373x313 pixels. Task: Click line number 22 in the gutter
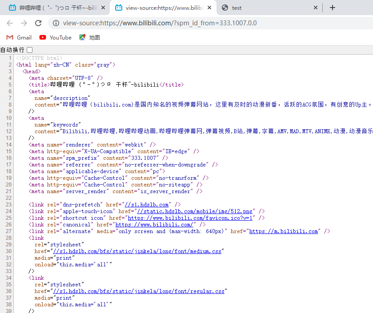pos(8,198)
